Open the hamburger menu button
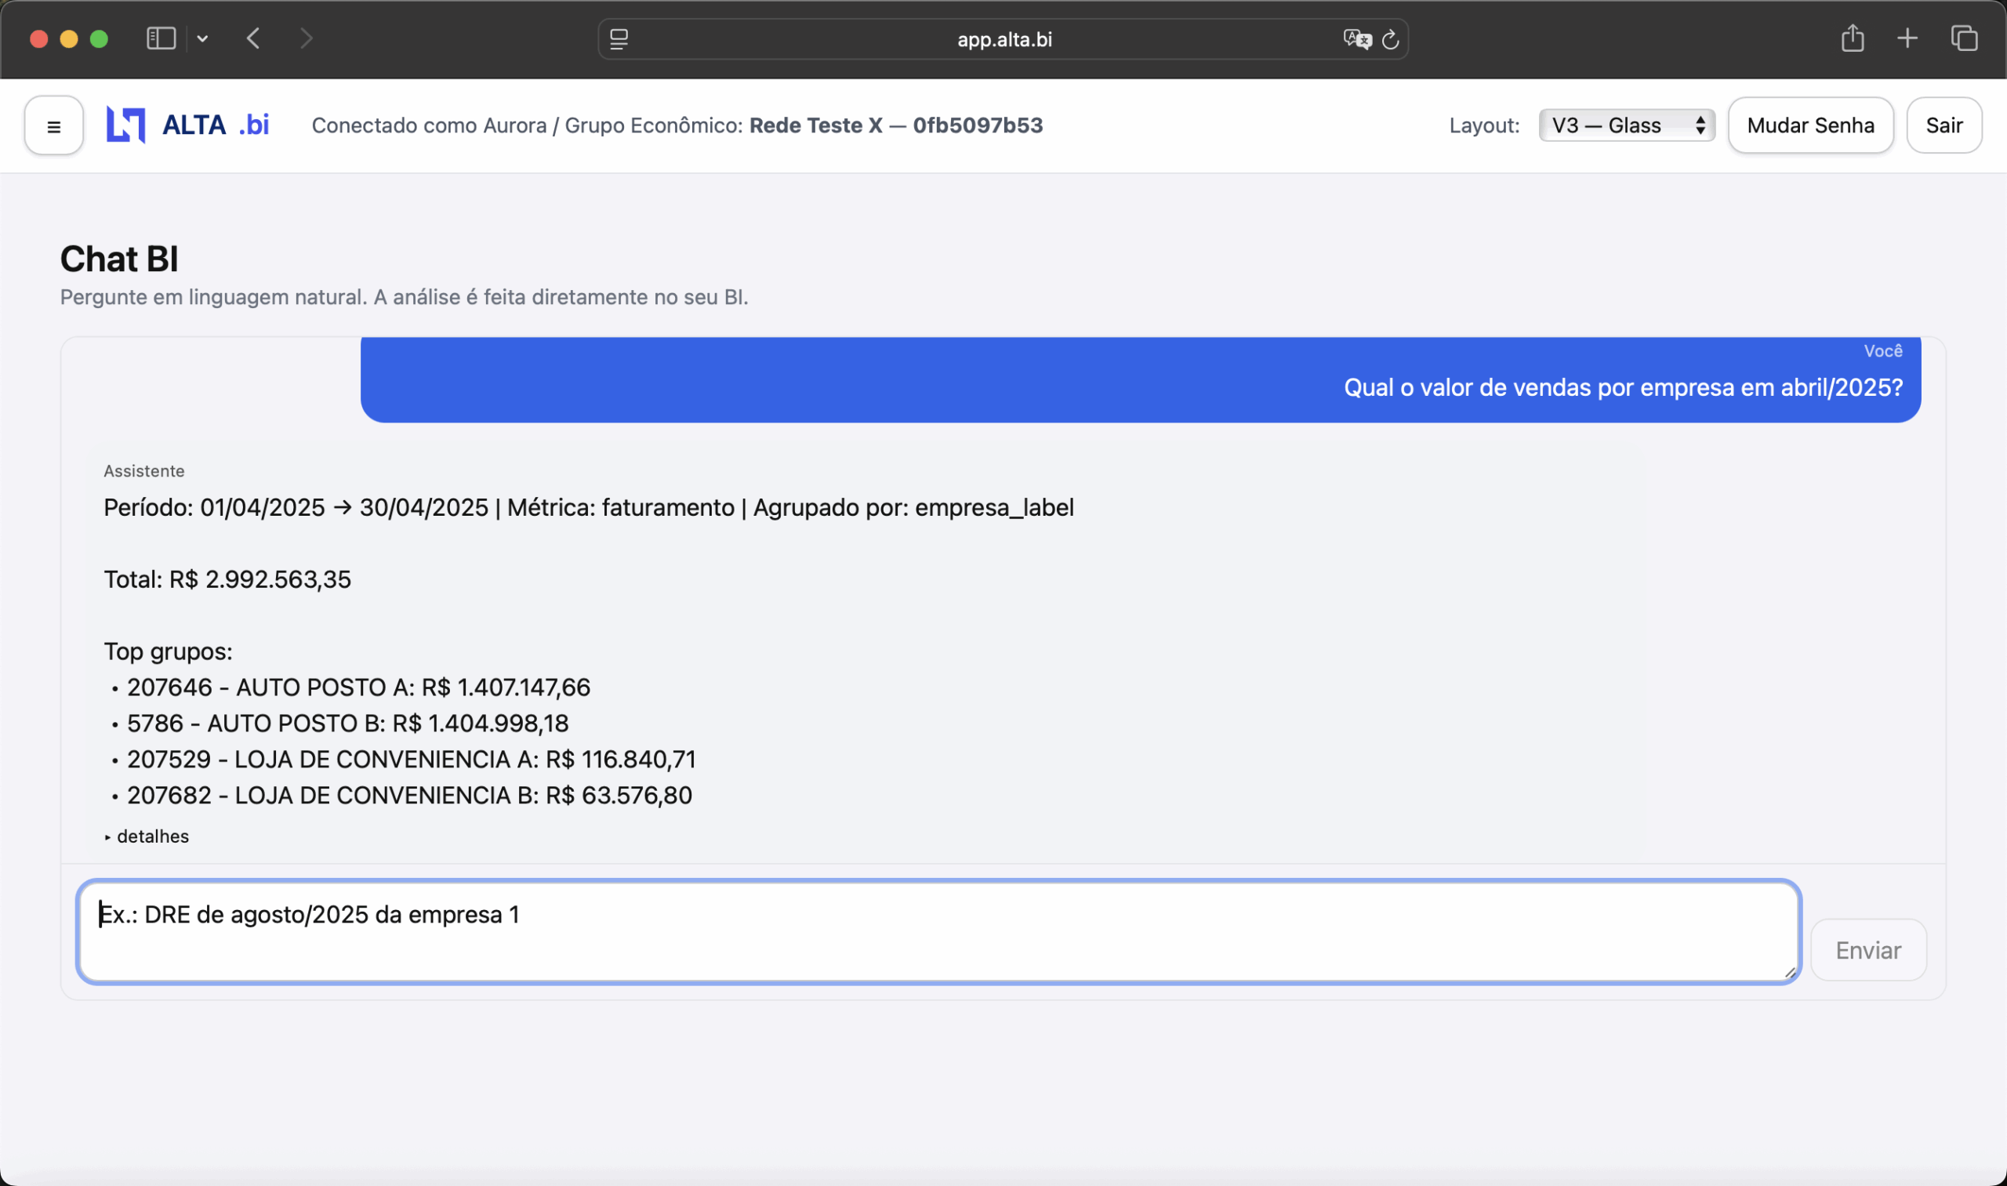This screenshot has width=2007, height=1186. point(53,125)
